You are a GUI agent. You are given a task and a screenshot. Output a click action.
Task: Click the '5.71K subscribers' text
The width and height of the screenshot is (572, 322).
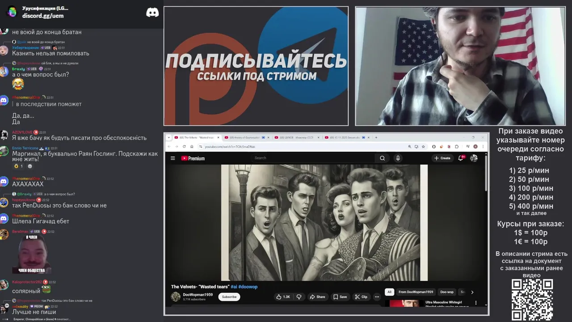[x=194, y=299]
